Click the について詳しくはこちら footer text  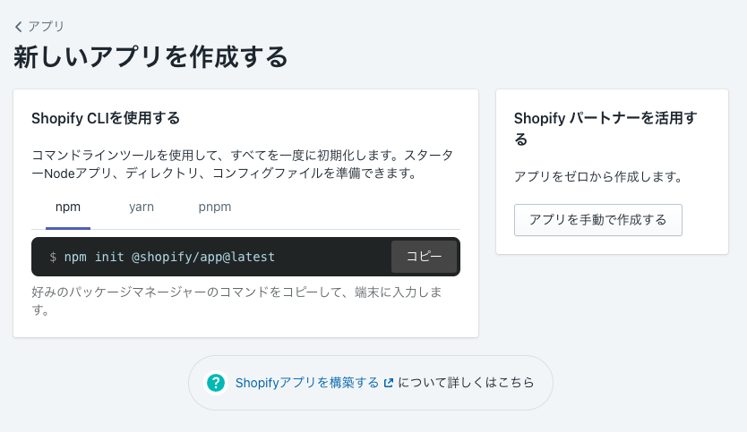[466, 383]
